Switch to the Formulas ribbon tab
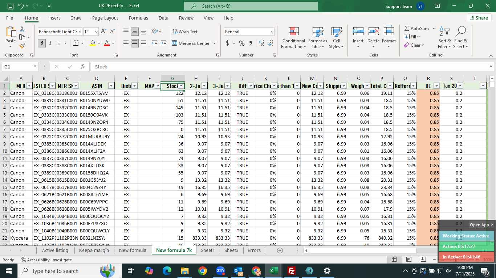 tap(138, 18)
